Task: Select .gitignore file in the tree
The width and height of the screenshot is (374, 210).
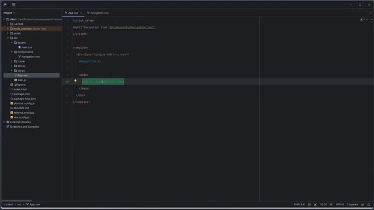Action: tap(19, 85)
